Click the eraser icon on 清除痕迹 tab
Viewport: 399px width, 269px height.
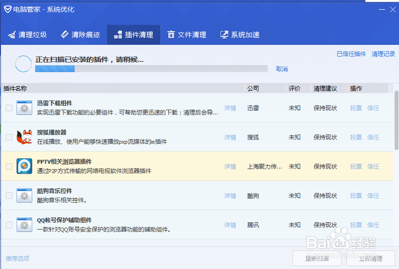pos(65,34)
